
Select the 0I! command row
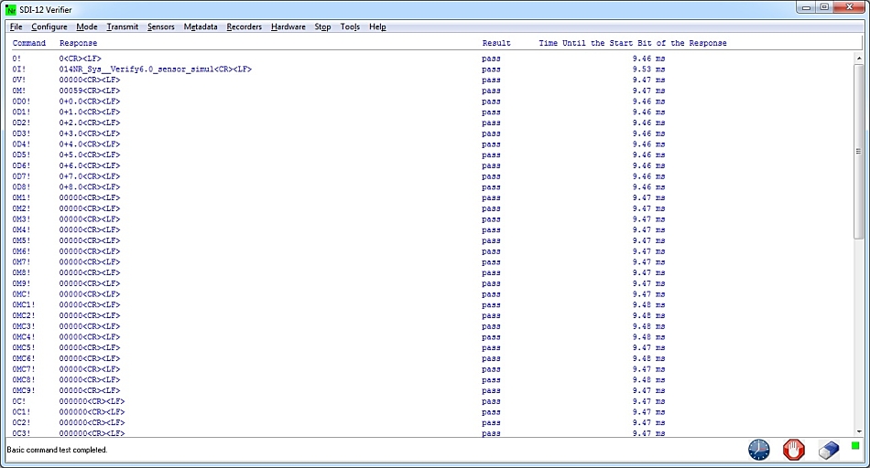coord(19,69)
